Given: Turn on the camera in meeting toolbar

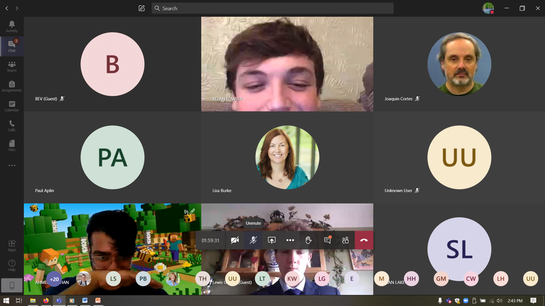Looking at the screenshot, I should [235, 240].
